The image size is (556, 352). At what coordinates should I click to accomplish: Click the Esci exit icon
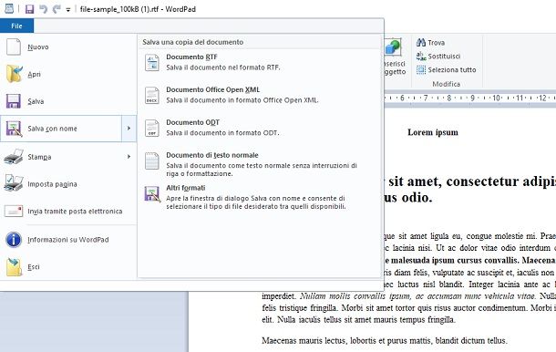(x=15, y=267)
